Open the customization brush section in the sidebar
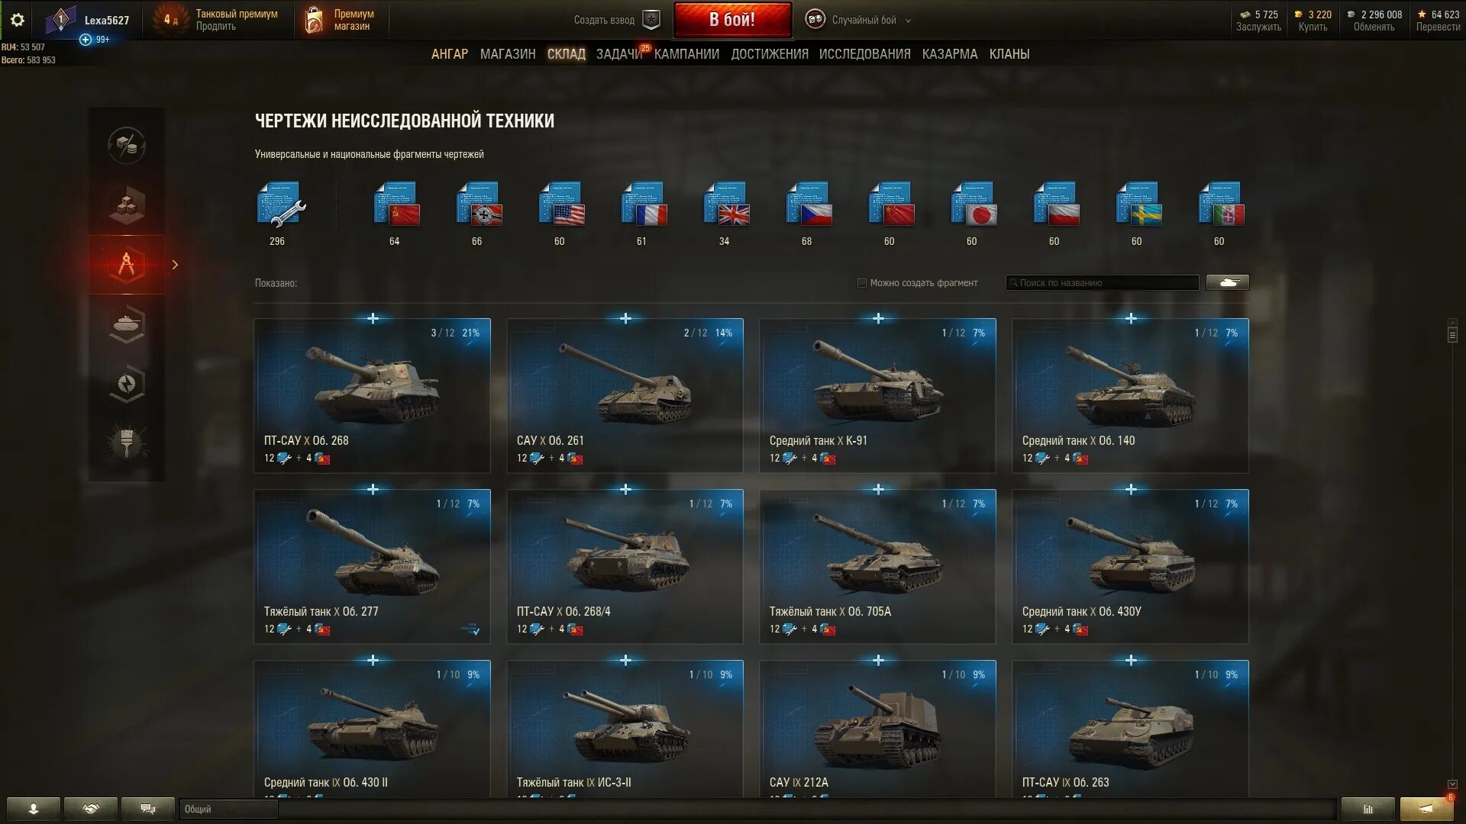1466x824 pixels. click(x=127, y=443)
